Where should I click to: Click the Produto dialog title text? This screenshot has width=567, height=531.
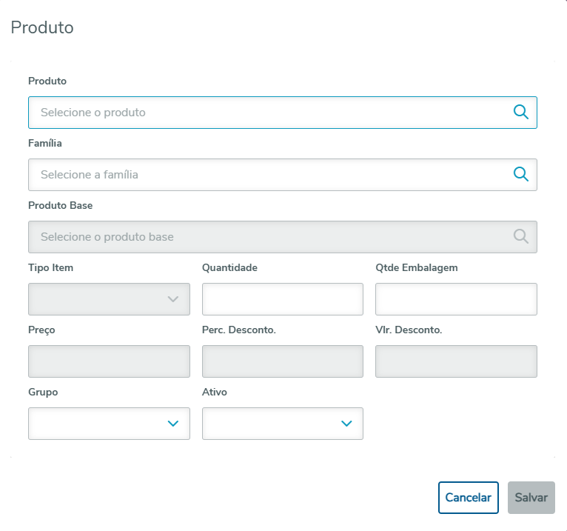click(42, 28)
